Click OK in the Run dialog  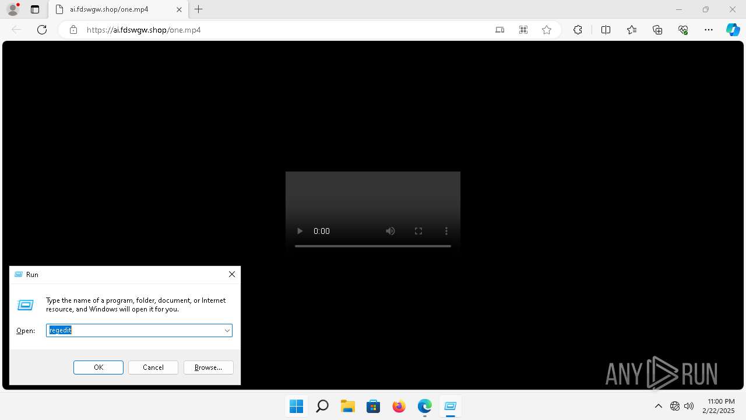point(98,367)
